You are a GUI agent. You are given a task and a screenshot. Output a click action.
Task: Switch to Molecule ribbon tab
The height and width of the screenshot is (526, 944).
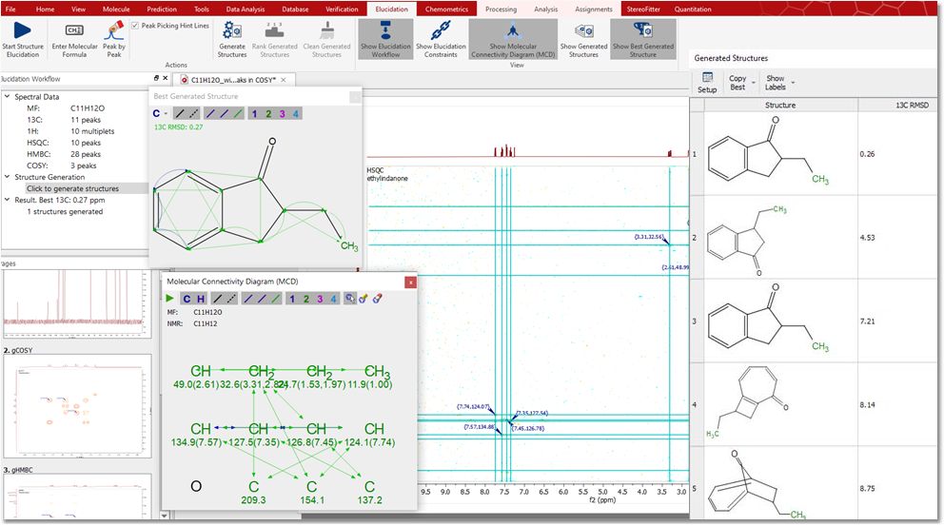[x=116, y=9]
